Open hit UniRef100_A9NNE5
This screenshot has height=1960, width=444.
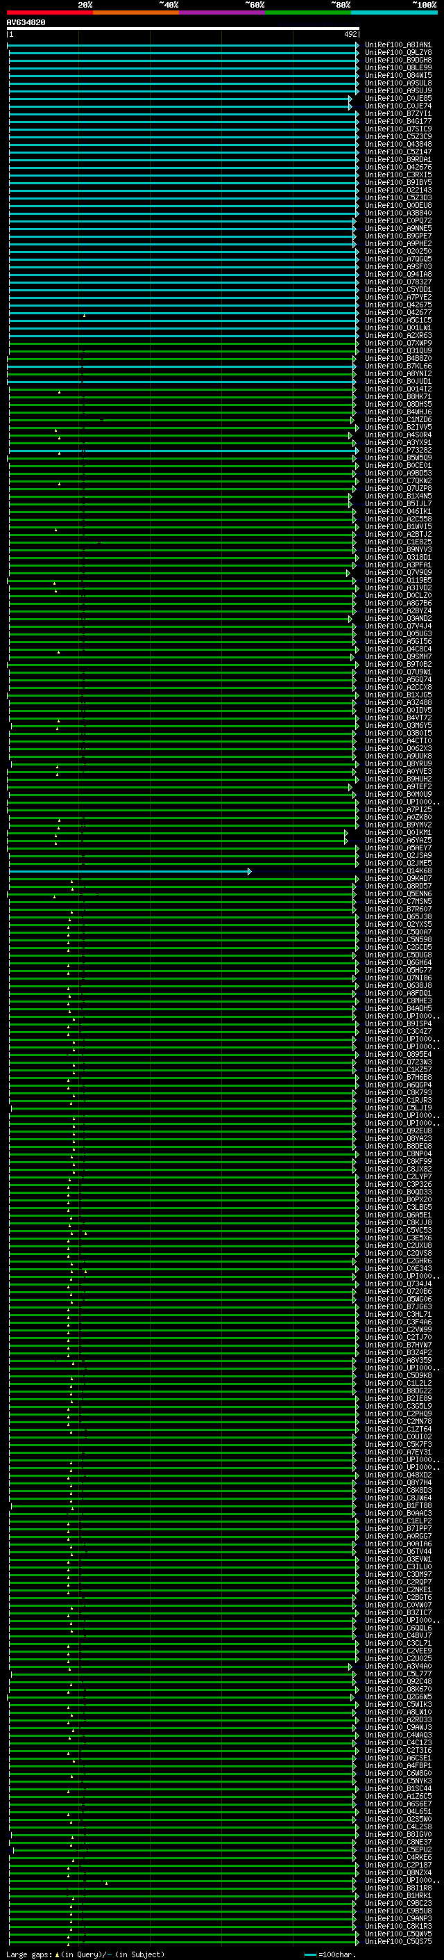398,228
